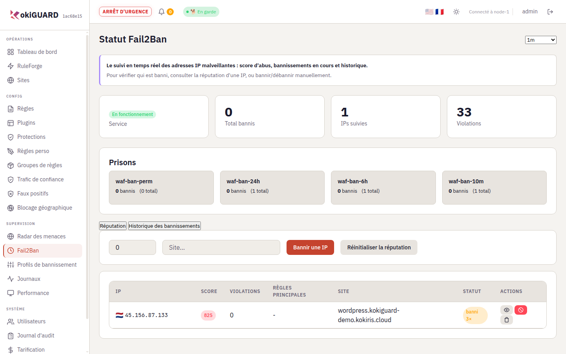
Task: Click the Violations 33 stat card
Action: click(x=502, y=117)
